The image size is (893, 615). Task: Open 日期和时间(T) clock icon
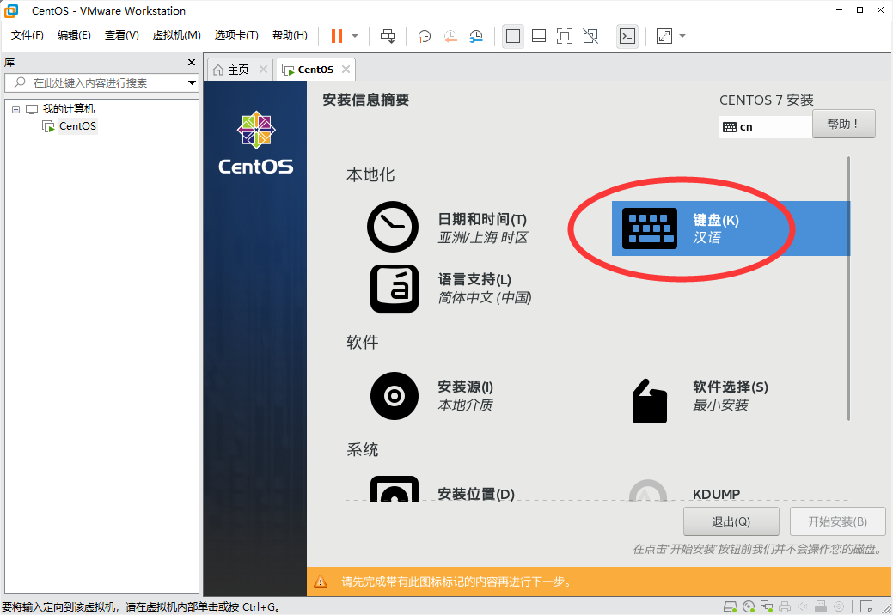coord(393,227)
